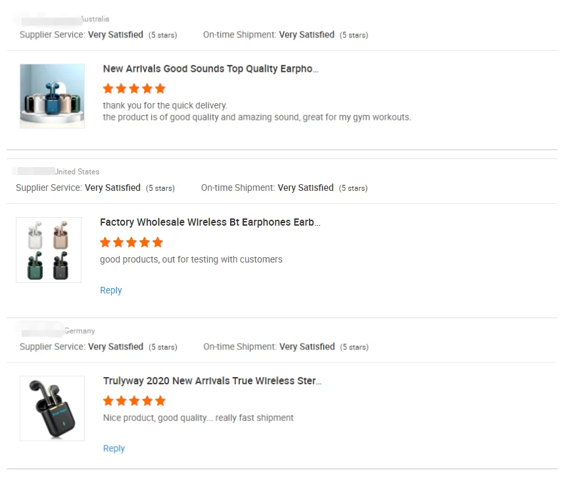Screen dimensions: 564x477
Task: Click the fifth star of Australia review rating
Action: pyautogui.click(x=160, y=88)
